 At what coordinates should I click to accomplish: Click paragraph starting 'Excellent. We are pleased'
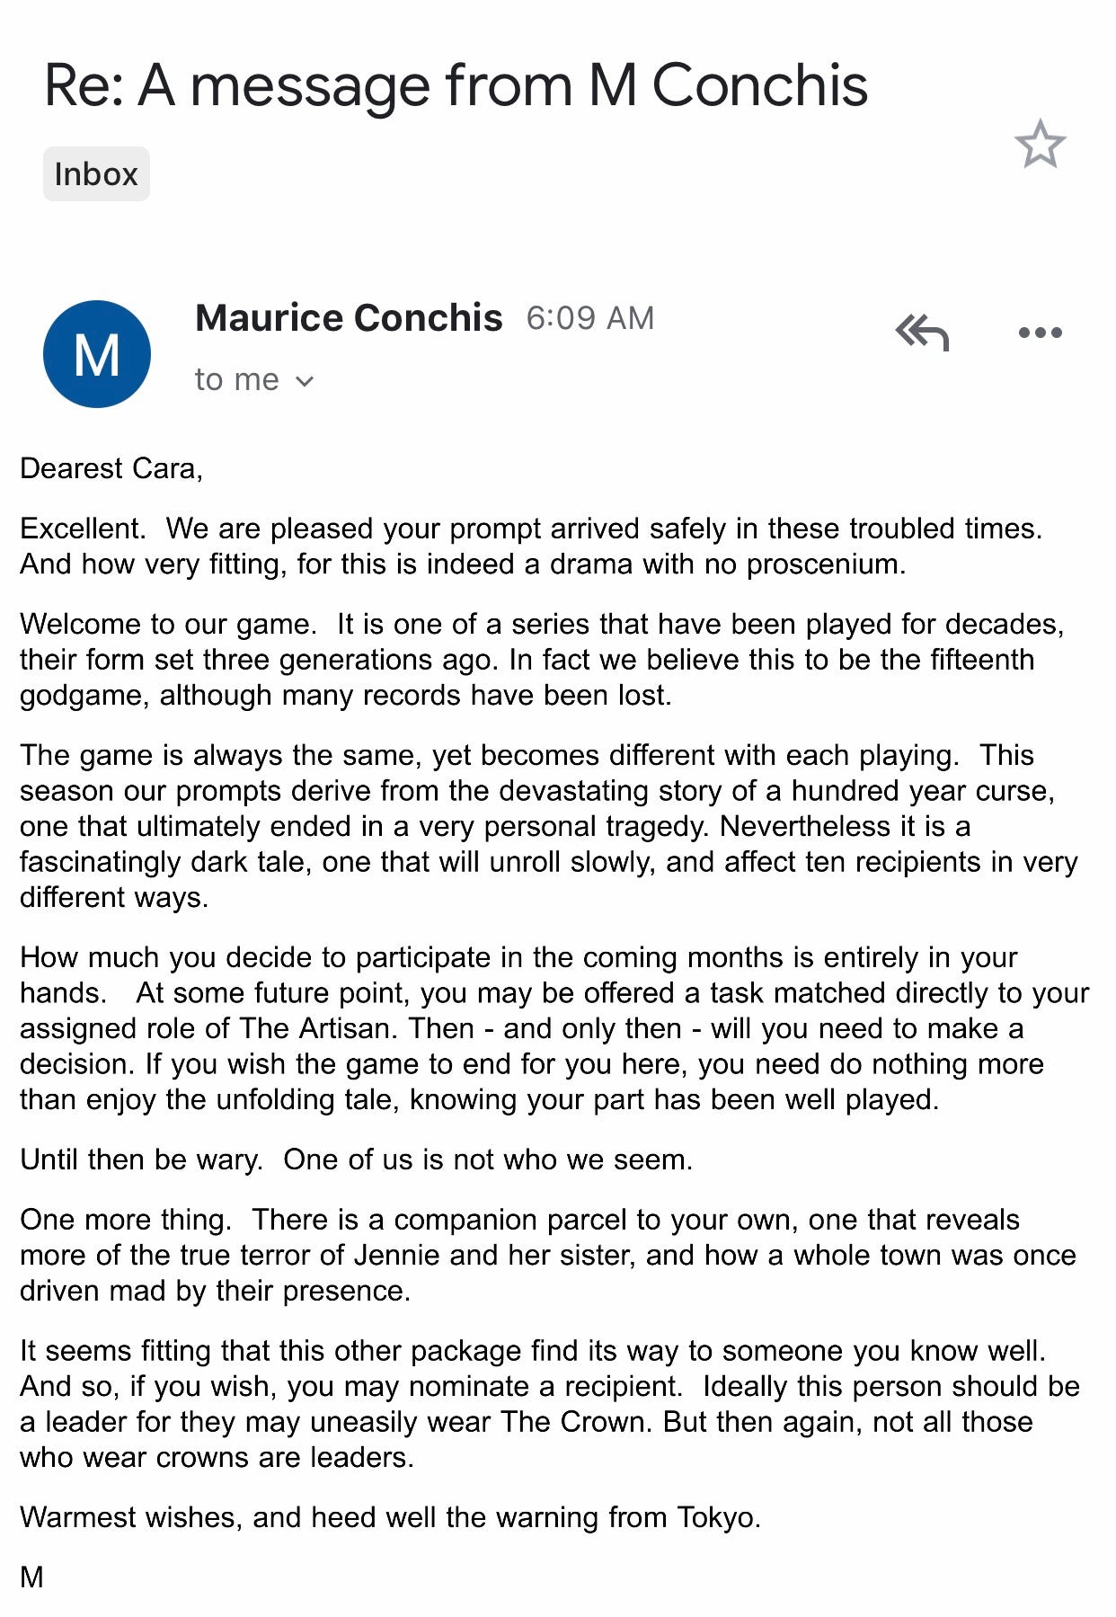tap(530, 546)
